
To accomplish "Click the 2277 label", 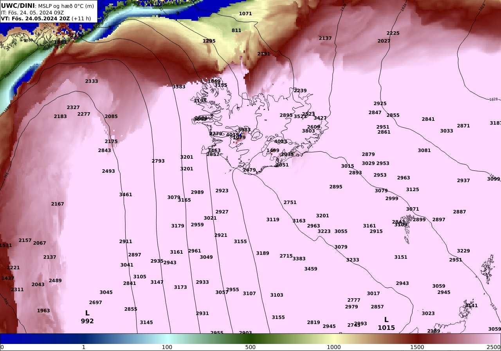I will click(x=84, y=114).
